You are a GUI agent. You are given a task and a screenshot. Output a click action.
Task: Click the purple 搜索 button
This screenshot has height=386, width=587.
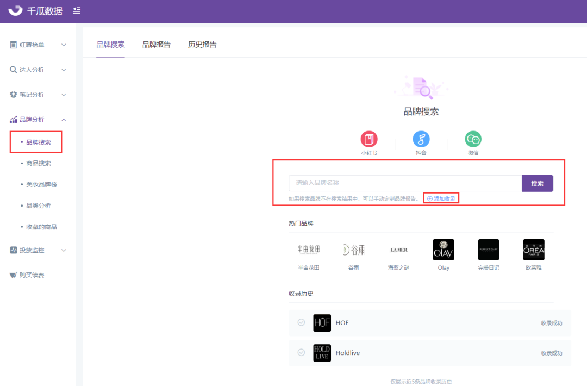[537, 183]
